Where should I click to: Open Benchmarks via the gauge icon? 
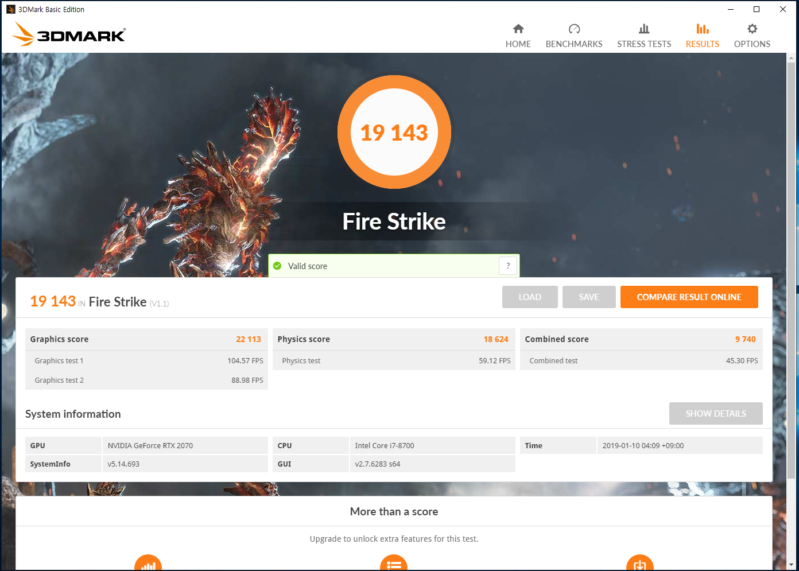click(x=574, y=29)
